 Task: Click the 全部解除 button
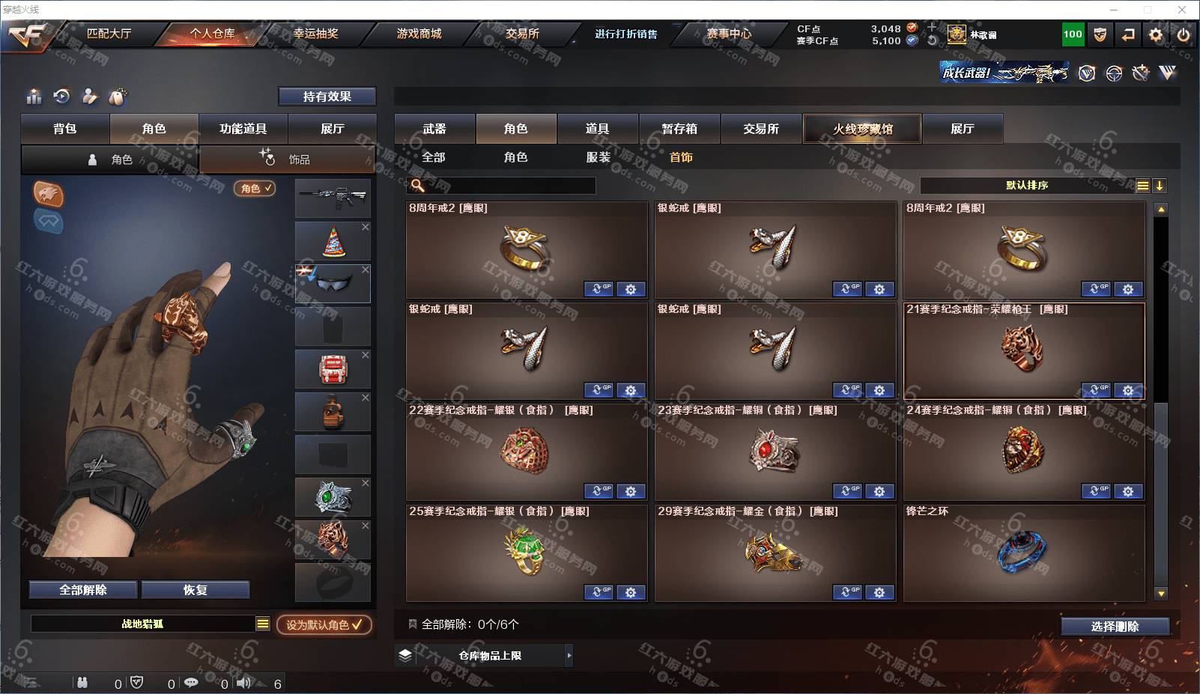pyautogui.click(x=83, y=590)
